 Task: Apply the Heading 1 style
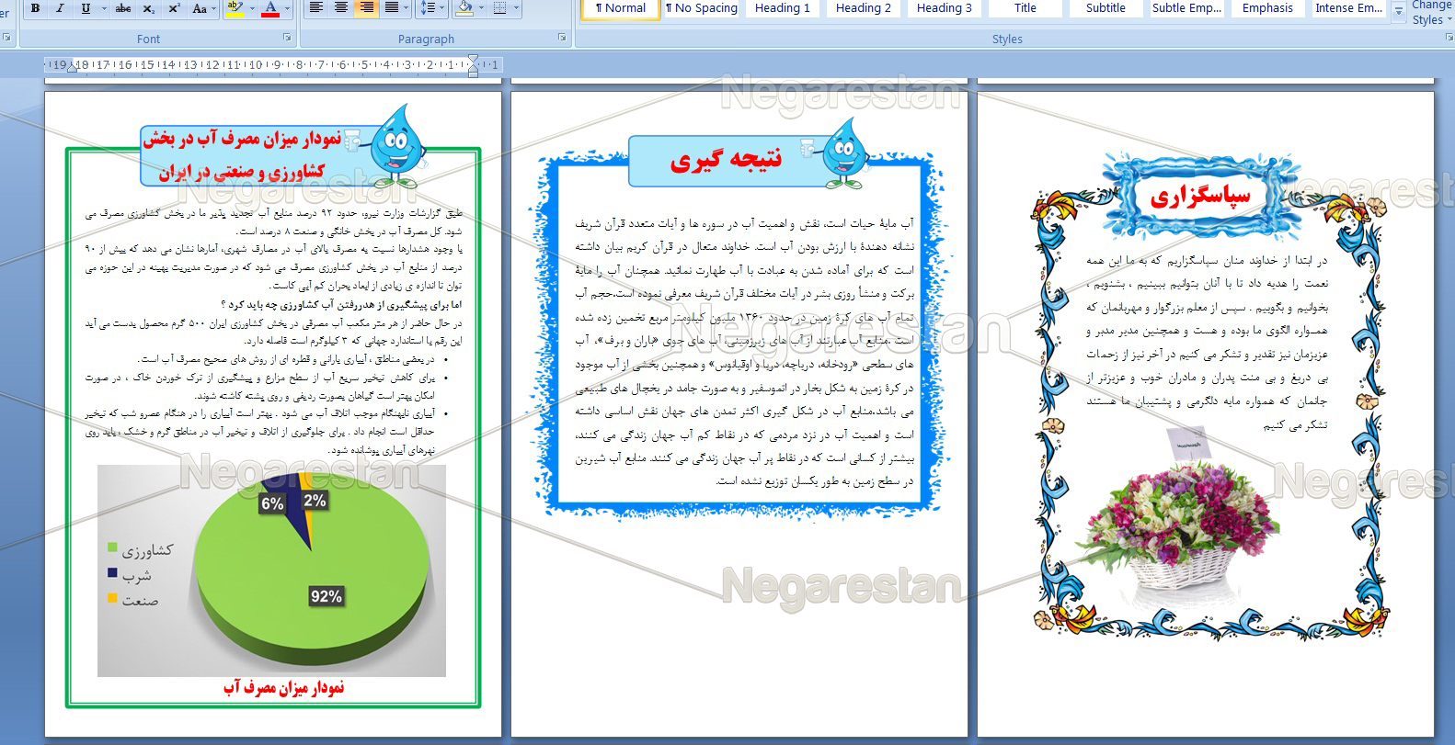tap(782, 8)
